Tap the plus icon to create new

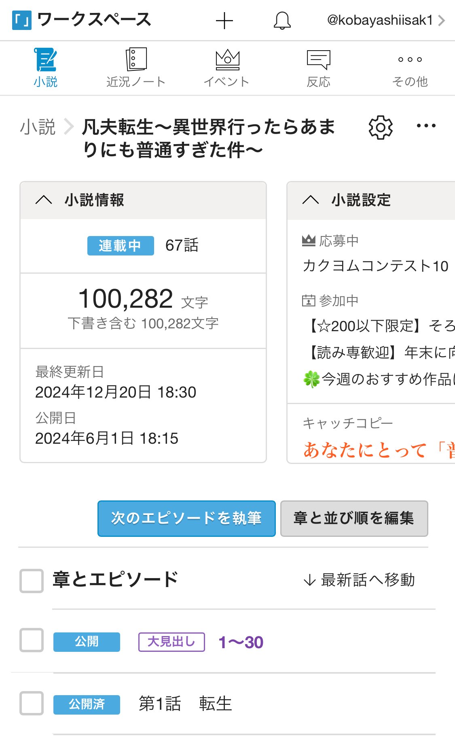point(224,21)
